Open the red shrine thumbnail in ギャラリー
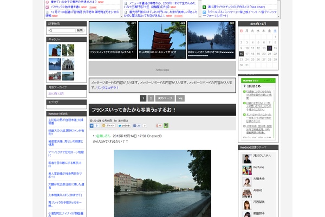This screenshot has width=325, height=217. [x=55, y=76]
